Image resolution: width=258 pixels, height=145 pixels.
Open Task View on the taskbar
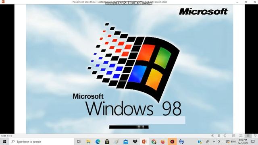pyautogui.click(x=79, y=141)
